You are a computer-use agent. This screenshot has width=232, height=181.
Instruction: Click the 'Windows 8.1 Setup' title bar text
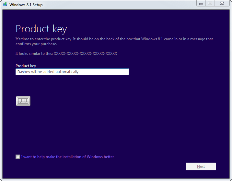(x=26, y=5)
